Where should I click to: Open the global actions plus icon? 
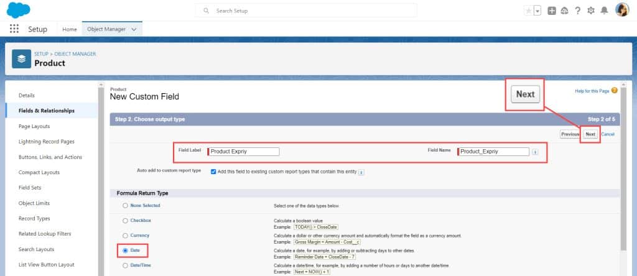tap(551, 11)
